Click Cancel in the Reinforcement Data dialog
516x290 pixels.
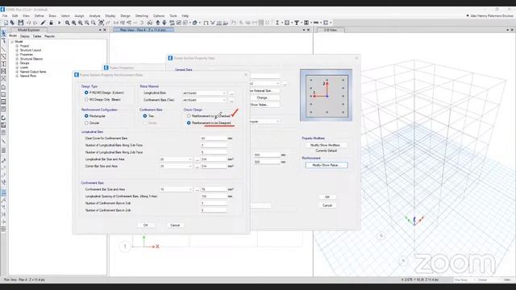(x=175, y=226)
